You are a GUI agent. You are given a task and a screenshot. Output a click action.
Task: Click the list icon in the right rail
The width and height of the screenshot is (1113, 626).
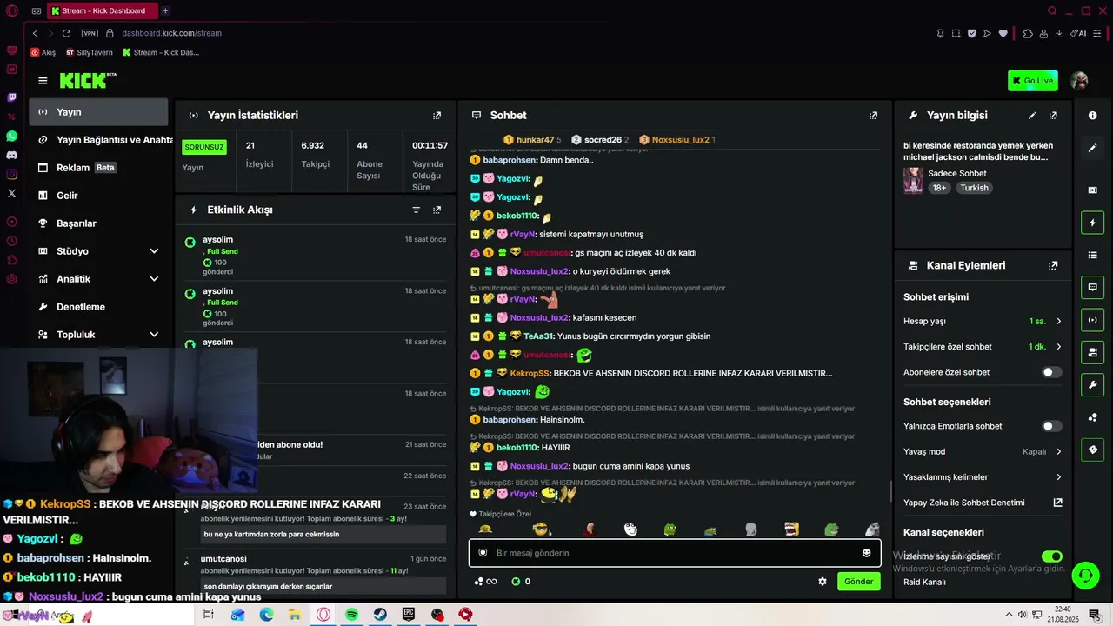(1093, 255)
